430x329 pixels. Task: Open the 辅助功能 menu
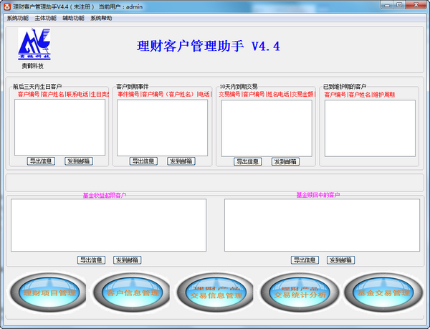73,18
